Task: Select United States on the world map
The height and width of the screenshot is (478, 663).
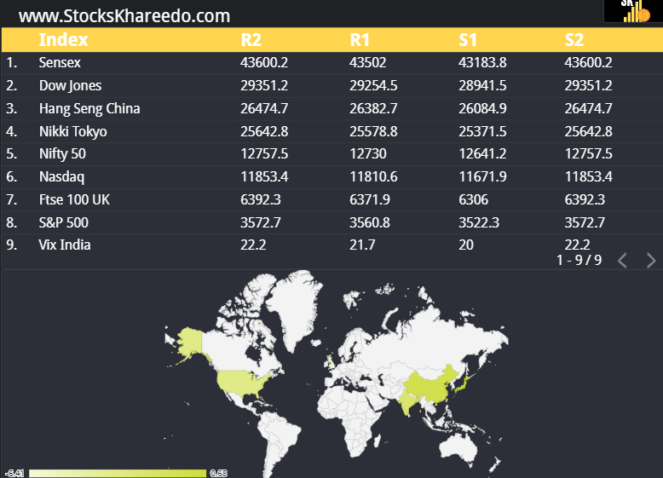Action: pyautogui.click(x=241, y=383)
